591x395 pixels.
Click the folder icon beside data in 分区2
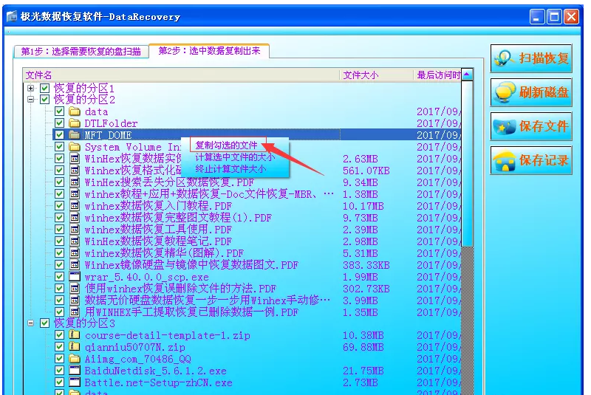coord(75,111)
